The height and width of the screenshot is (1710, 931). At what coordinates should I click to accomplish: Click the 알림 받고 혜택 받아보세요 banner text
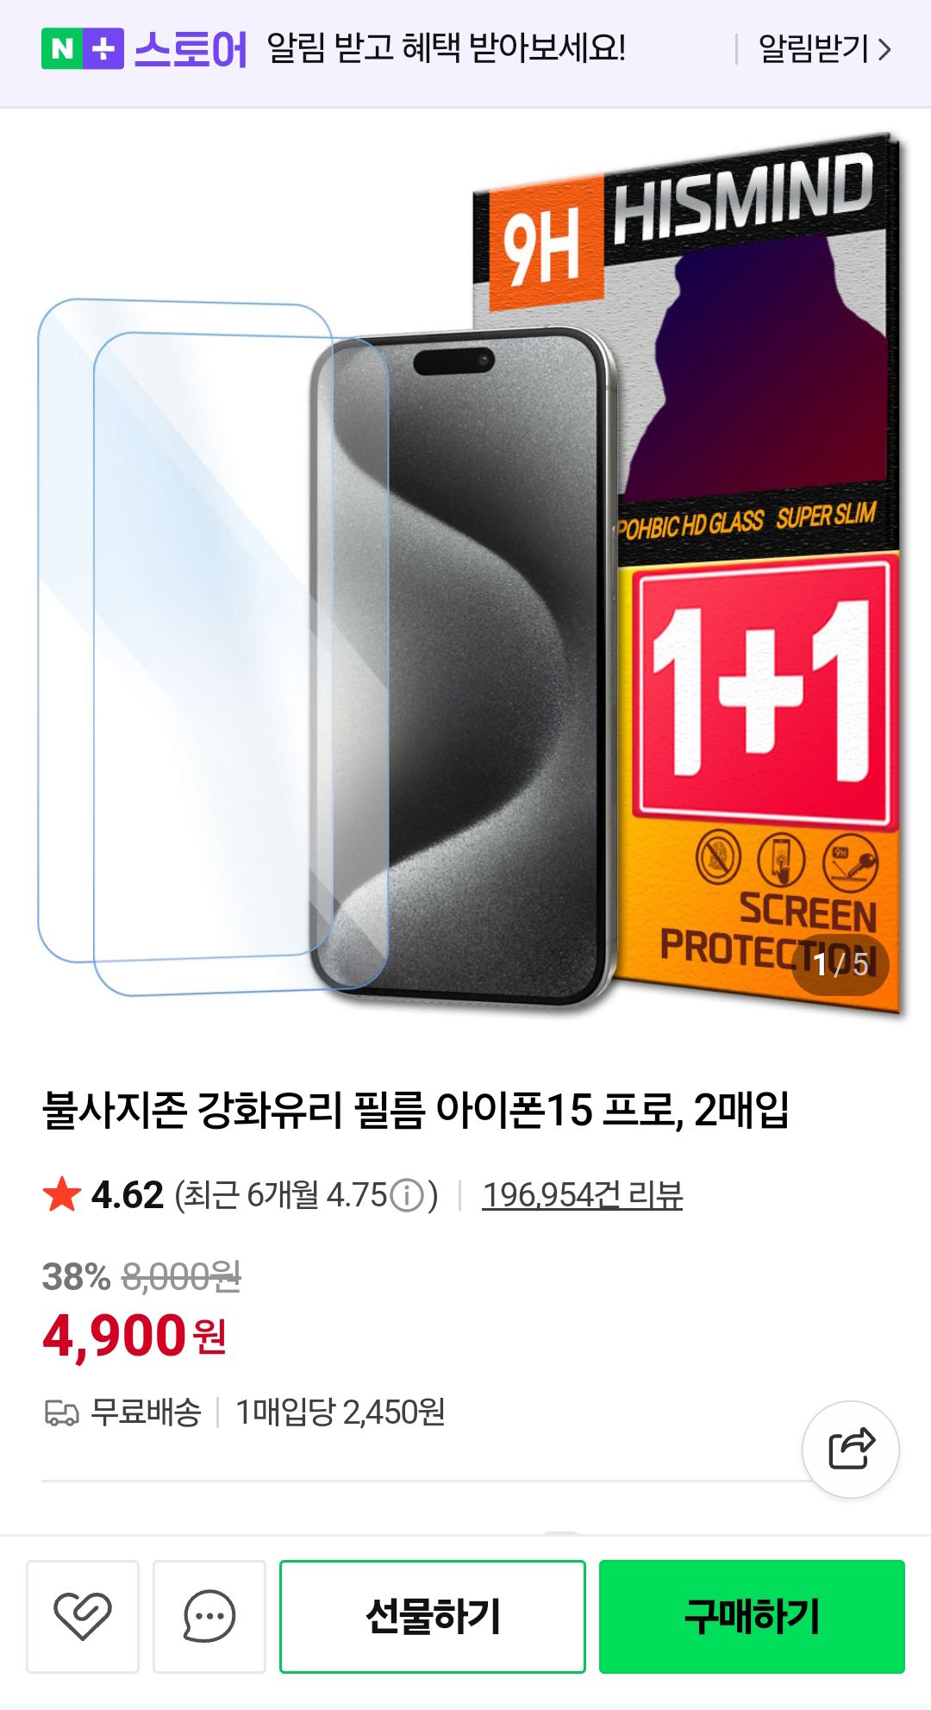coord(447,48)
